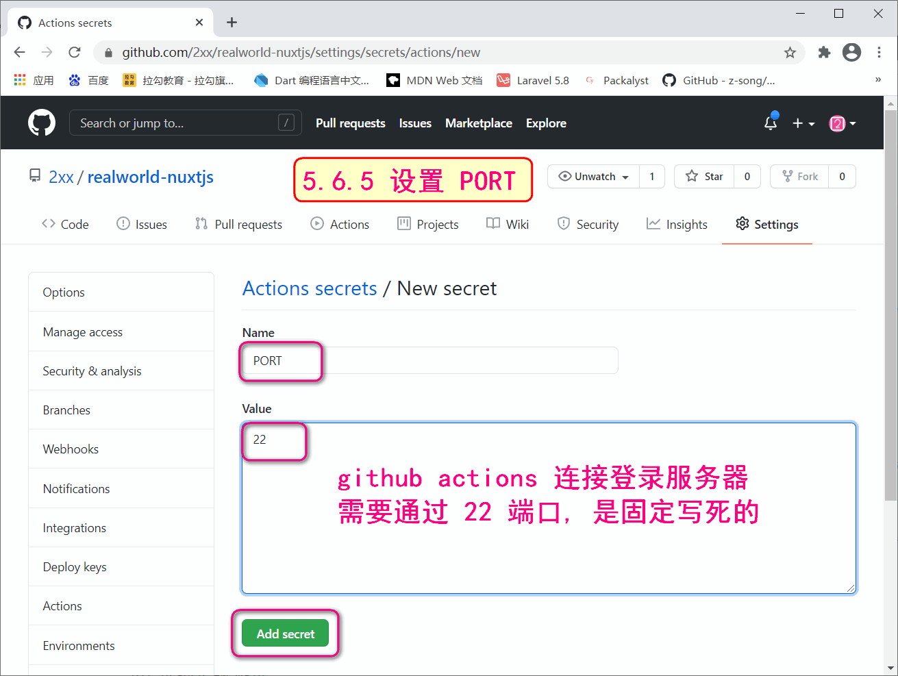Click the secret Value textarea
Viewport: 898px width, 676px height.
click(x=549, y=508)
